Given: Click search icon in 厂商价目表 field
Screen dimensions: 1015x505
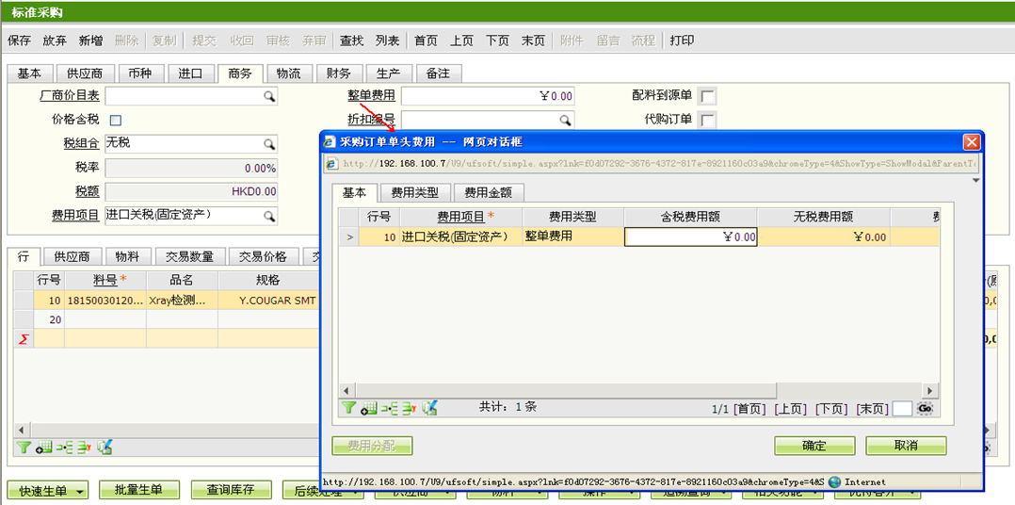Looking at the screenshot, I should (269, 96).
